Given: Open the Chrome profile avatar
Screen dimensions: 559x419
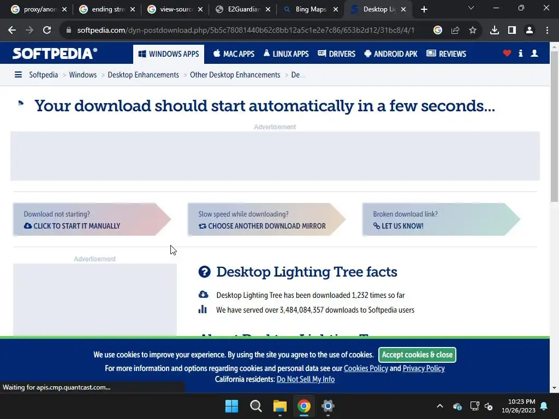Looking at the screenshot, I should tap(530, 31).
